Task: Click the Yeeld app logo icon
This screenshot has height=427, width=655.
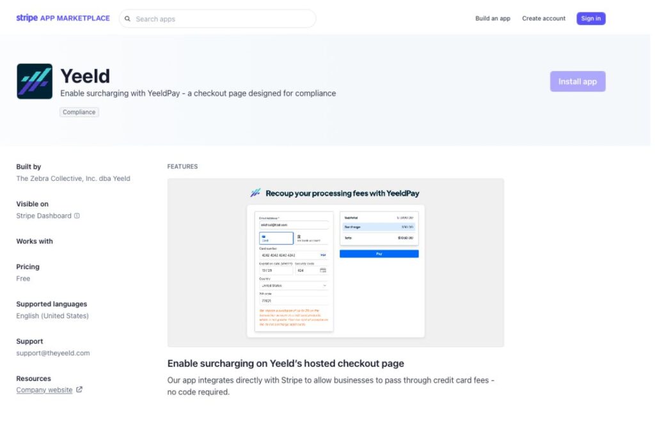Action: point(35,81)
